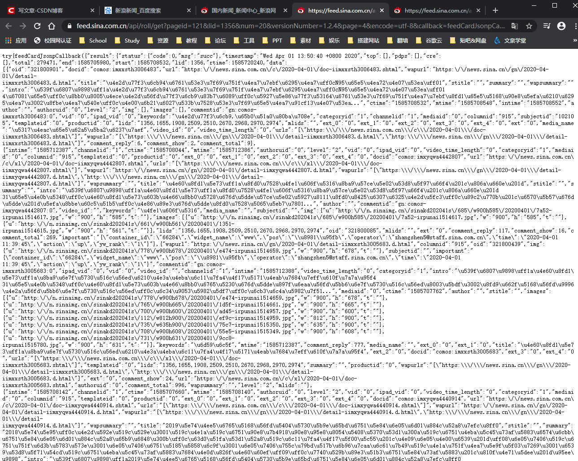Open the 谷歌云 bookmark folder
Image resolution: width=578 pixels, height=461 pixels.
pos(428,40)
